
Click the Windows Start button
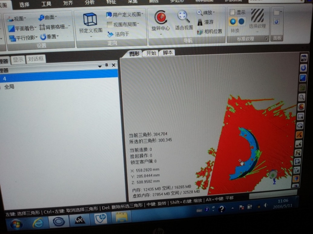(x=16, y=225)
